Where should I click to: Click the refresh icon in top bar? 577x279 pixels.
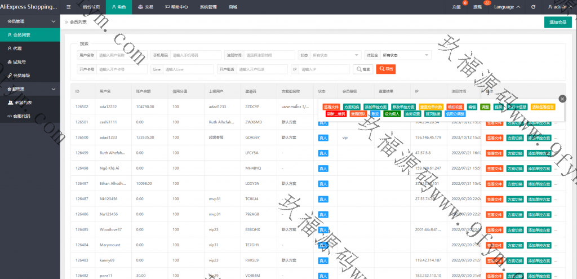point(533,7)
